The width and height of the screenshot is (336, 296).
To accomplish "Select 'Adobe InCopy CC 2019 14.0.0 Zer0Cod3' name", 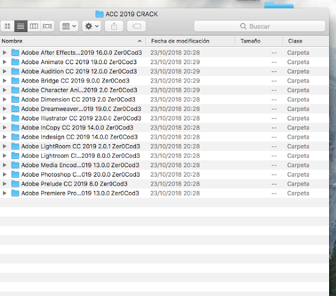I will click(x=77, y=128).
